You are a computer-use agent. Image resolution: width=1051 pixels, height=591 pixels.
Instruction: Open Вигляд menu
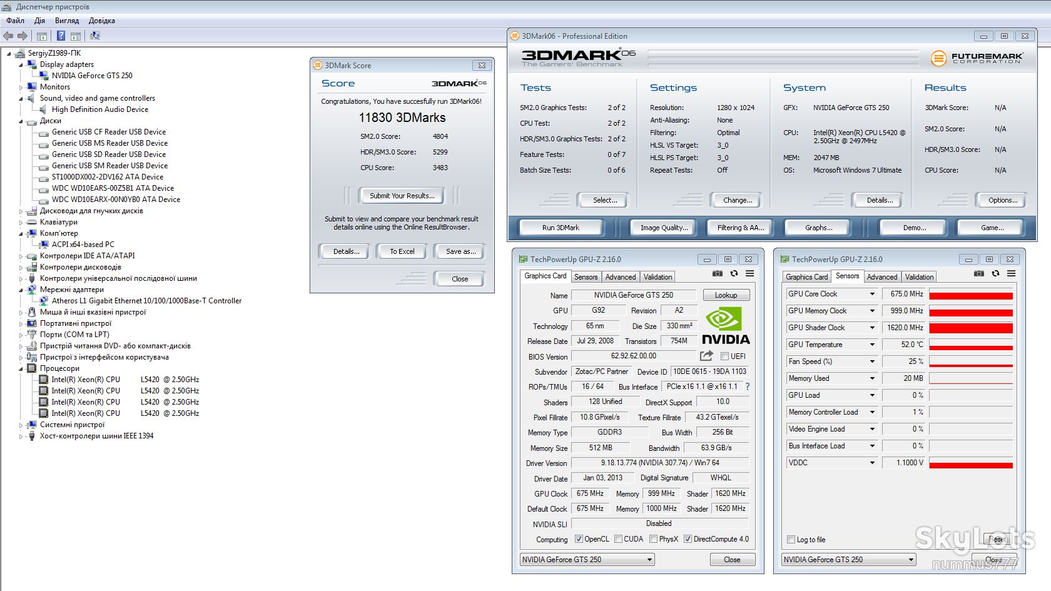[x=67, y=21]
